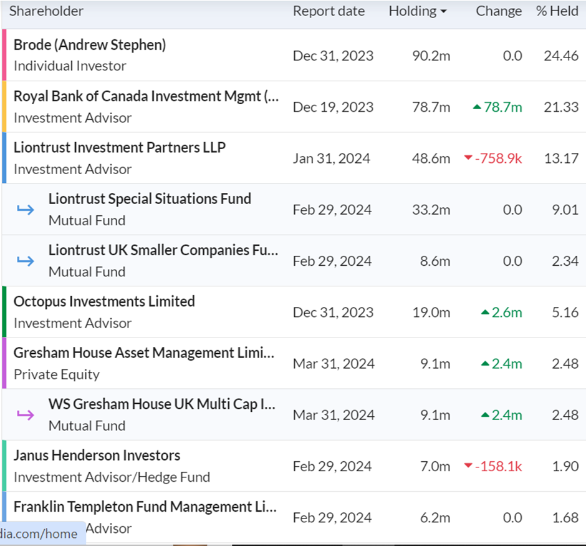Click green up triangle in Royal Bank row
The image size is (586, 546).
click(476, 107)
